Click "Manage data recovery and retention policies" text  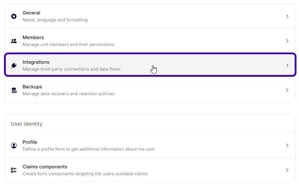click(x=68, y=94)
